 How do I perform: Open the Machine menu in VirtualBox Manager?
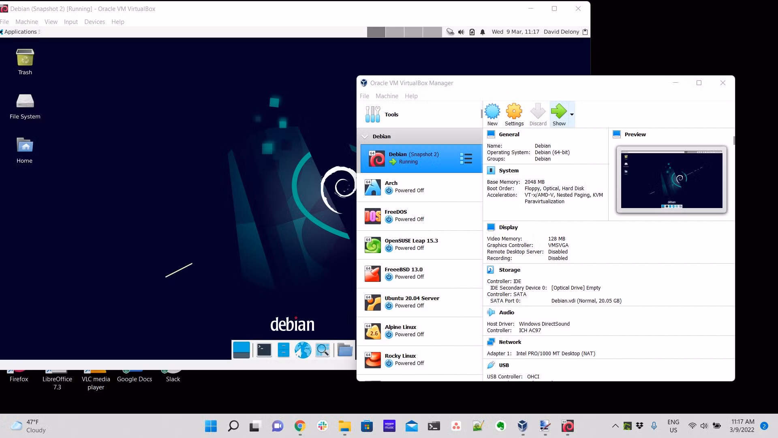(x=387, y=96)
